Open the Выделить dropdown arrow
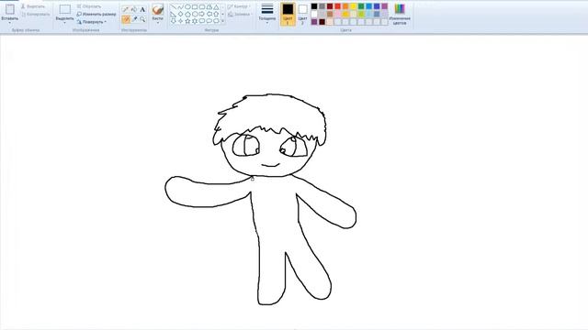 pyautogui.click(x=65, y=23)
